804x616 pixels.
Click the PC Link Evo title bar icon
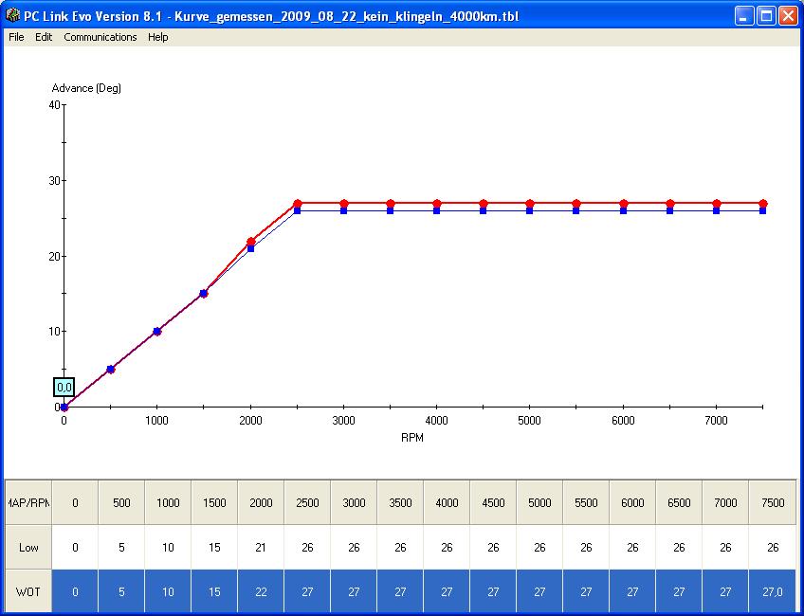12,15
